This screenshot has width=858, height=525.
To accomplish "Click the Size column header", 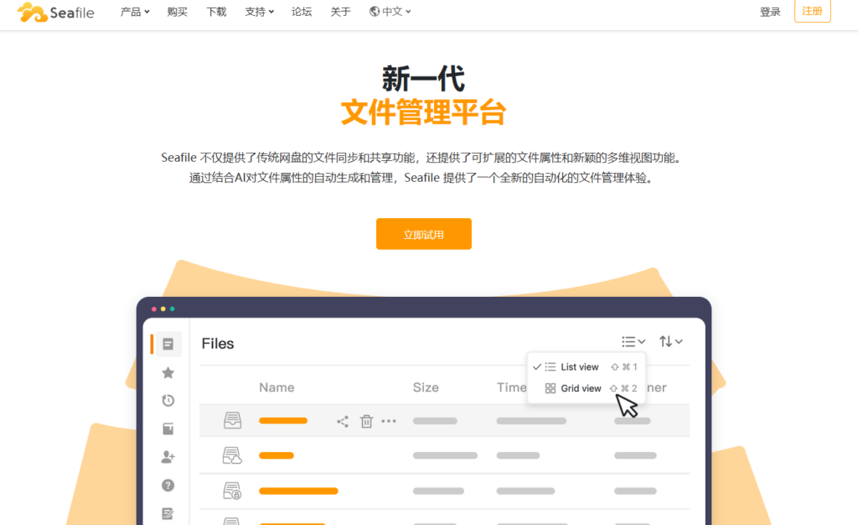I will [426, 387].
